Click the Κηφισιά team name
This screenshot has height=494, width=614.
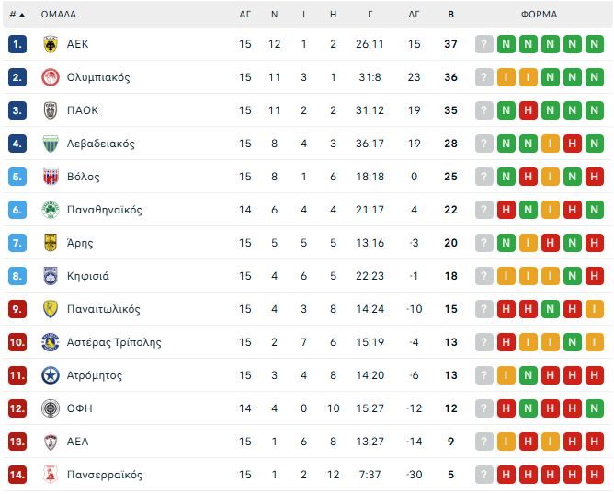[88, 276]
